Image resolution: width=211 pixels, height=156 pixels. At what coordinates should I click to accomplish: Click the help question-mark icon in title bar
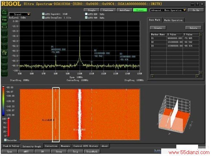click(x=197, y=4)
